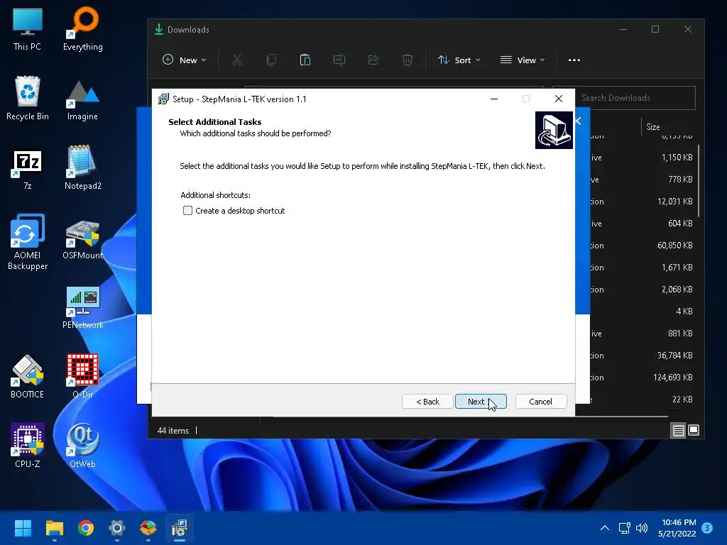
Task: Open the See more (three dots) menu
Action: 574,60
